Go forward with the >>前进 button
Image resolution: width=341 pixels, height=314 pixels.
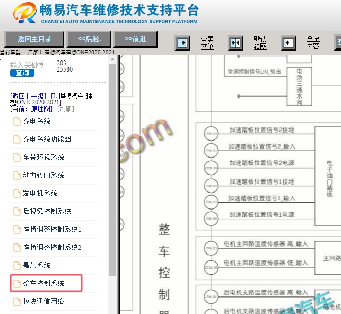(x=135, y=39)
